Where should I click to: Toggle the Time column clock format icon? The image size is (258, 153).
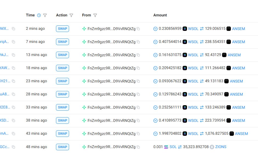[39, 15]
